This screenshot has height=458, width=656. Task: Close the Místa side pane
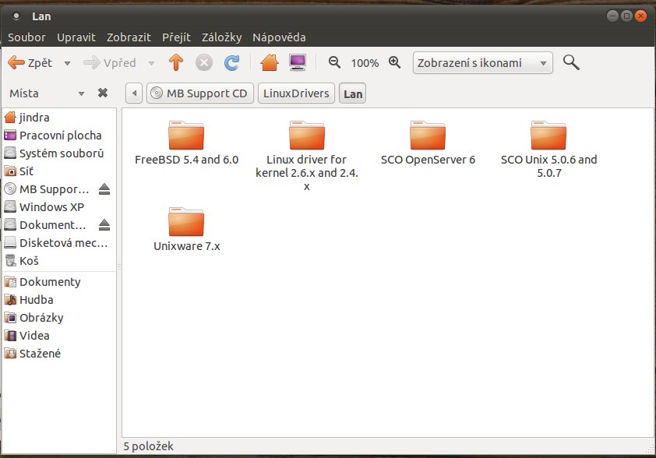103,93
